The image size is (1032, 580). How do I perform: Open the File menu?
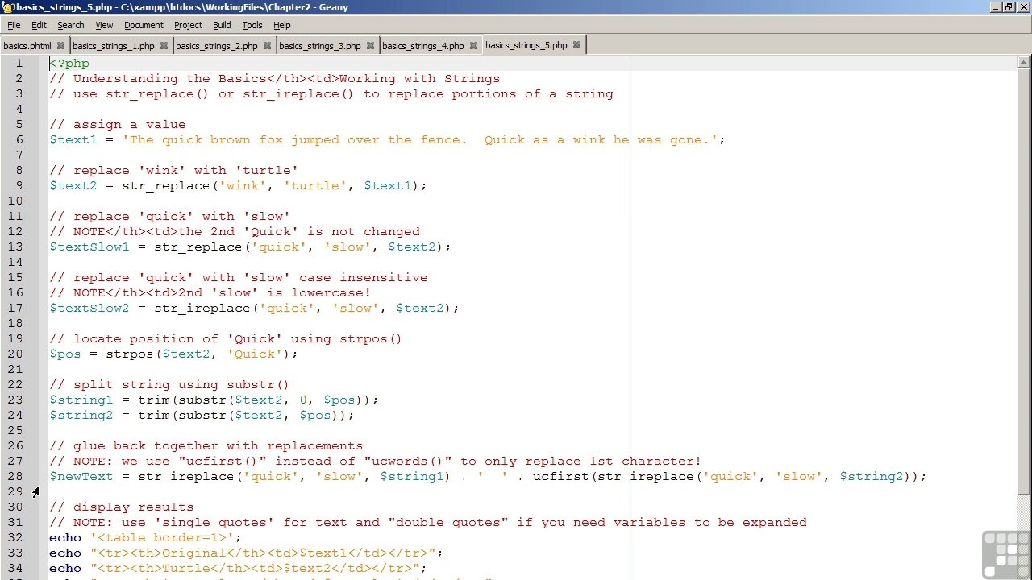(14, 25)
